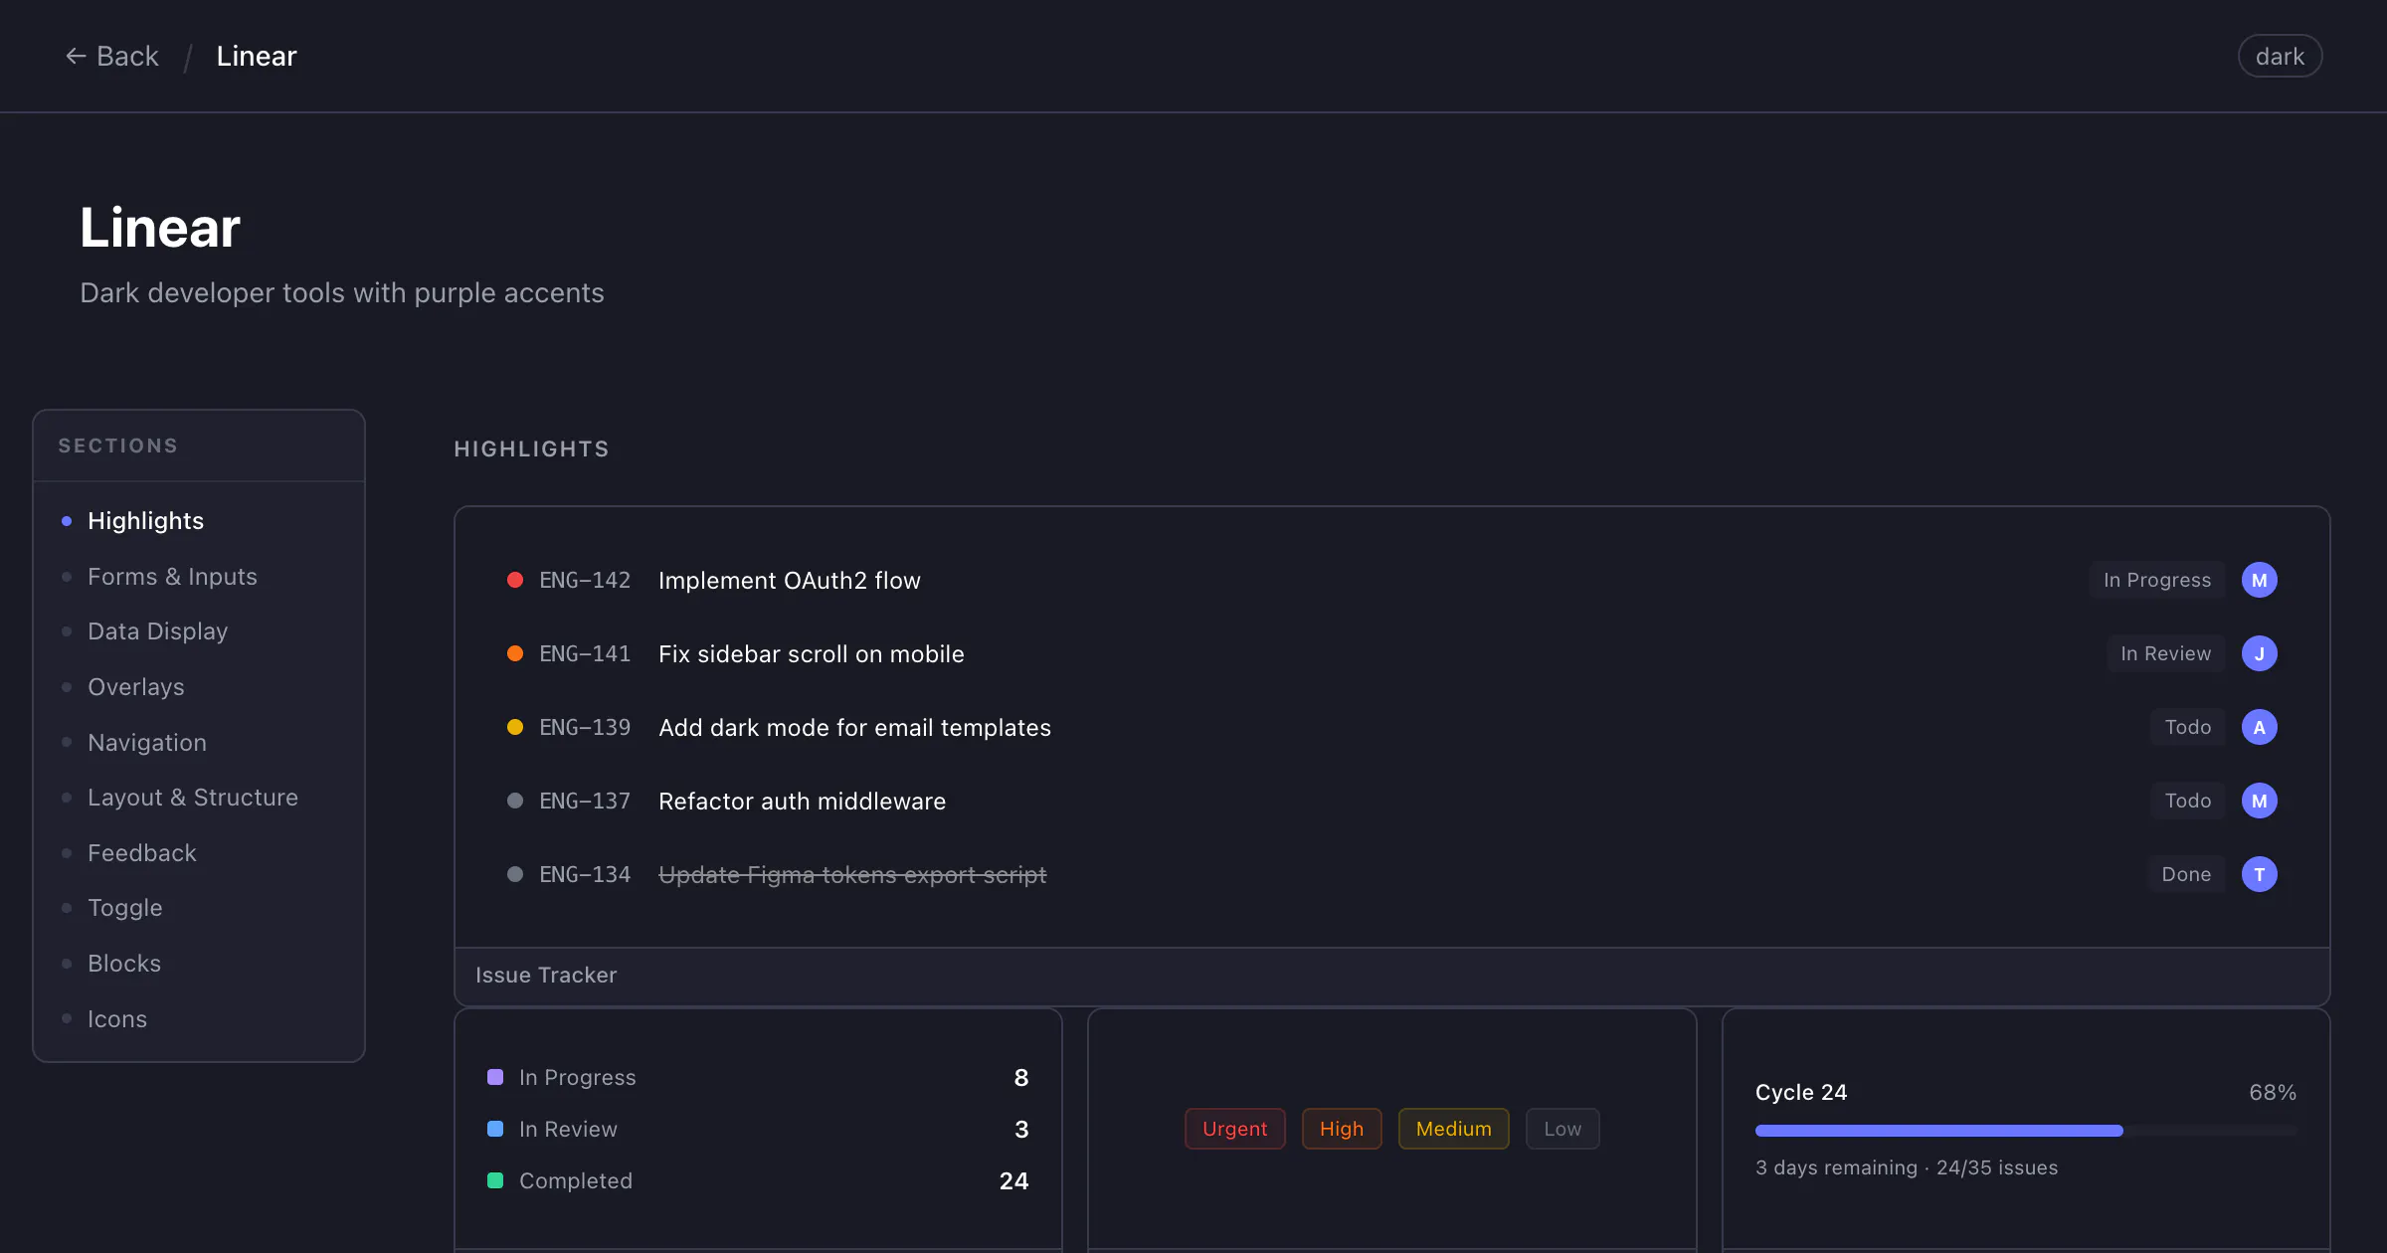
Task: Select the High priority tag
Action: [1342, 1129]
